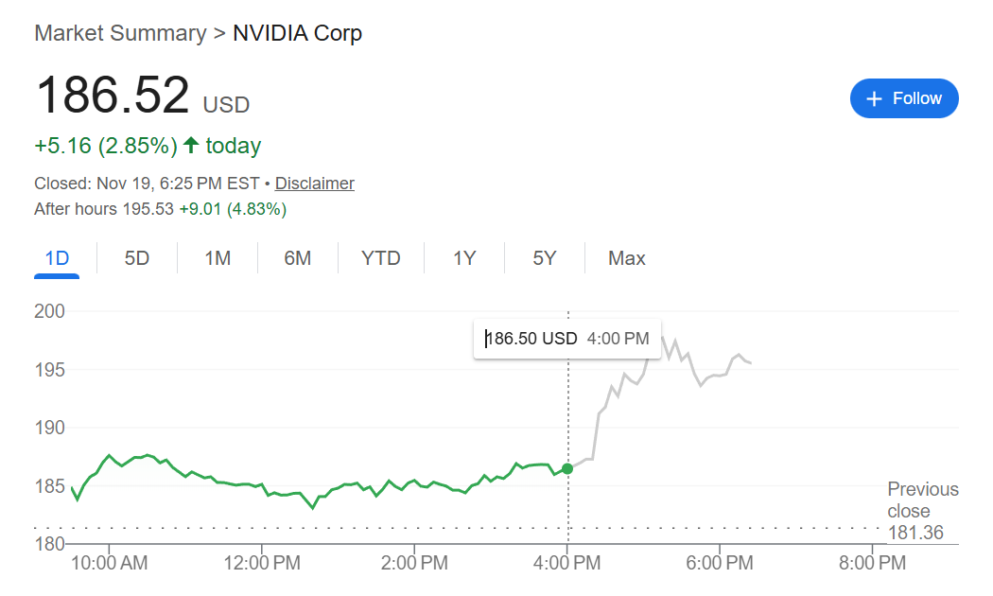Click the 12:00 PM axis label
This screenshot has height=596, width=993.
pyautogui.click(x=262, y=563)
